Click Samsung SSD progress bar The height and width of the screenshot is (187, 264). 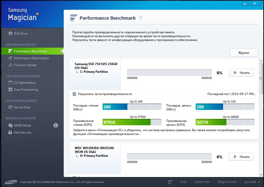click(x=169, y=73)
